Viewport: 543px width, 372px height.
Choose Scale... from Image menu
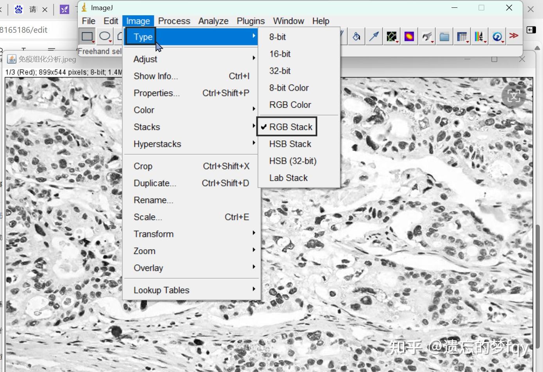[x=192, y=217]
